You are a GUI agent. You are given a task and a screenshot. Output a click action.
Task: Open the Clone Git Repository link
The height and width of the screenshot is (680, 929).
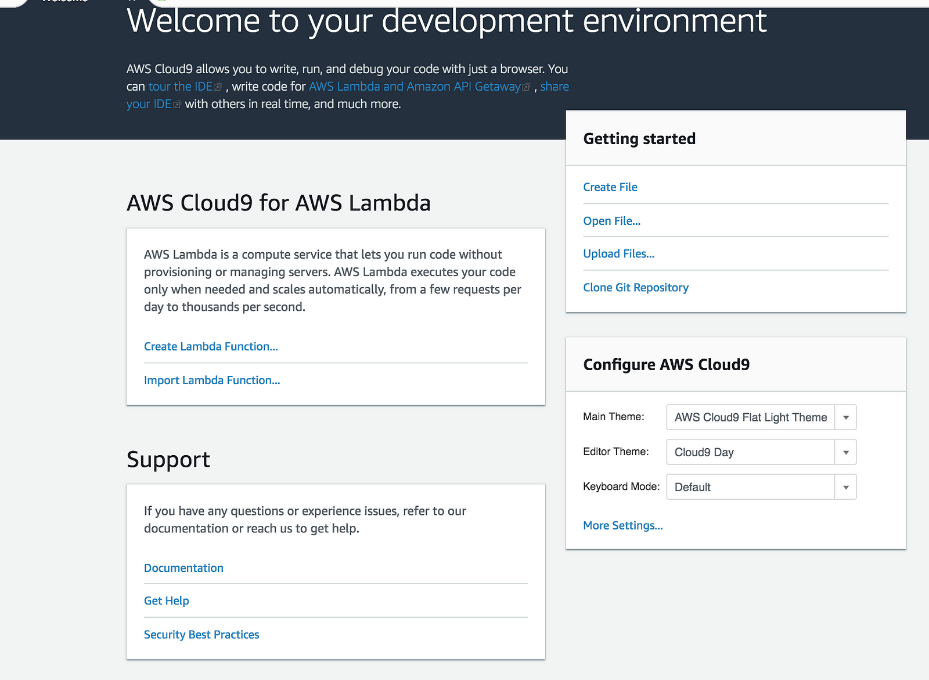pos(635,288)
